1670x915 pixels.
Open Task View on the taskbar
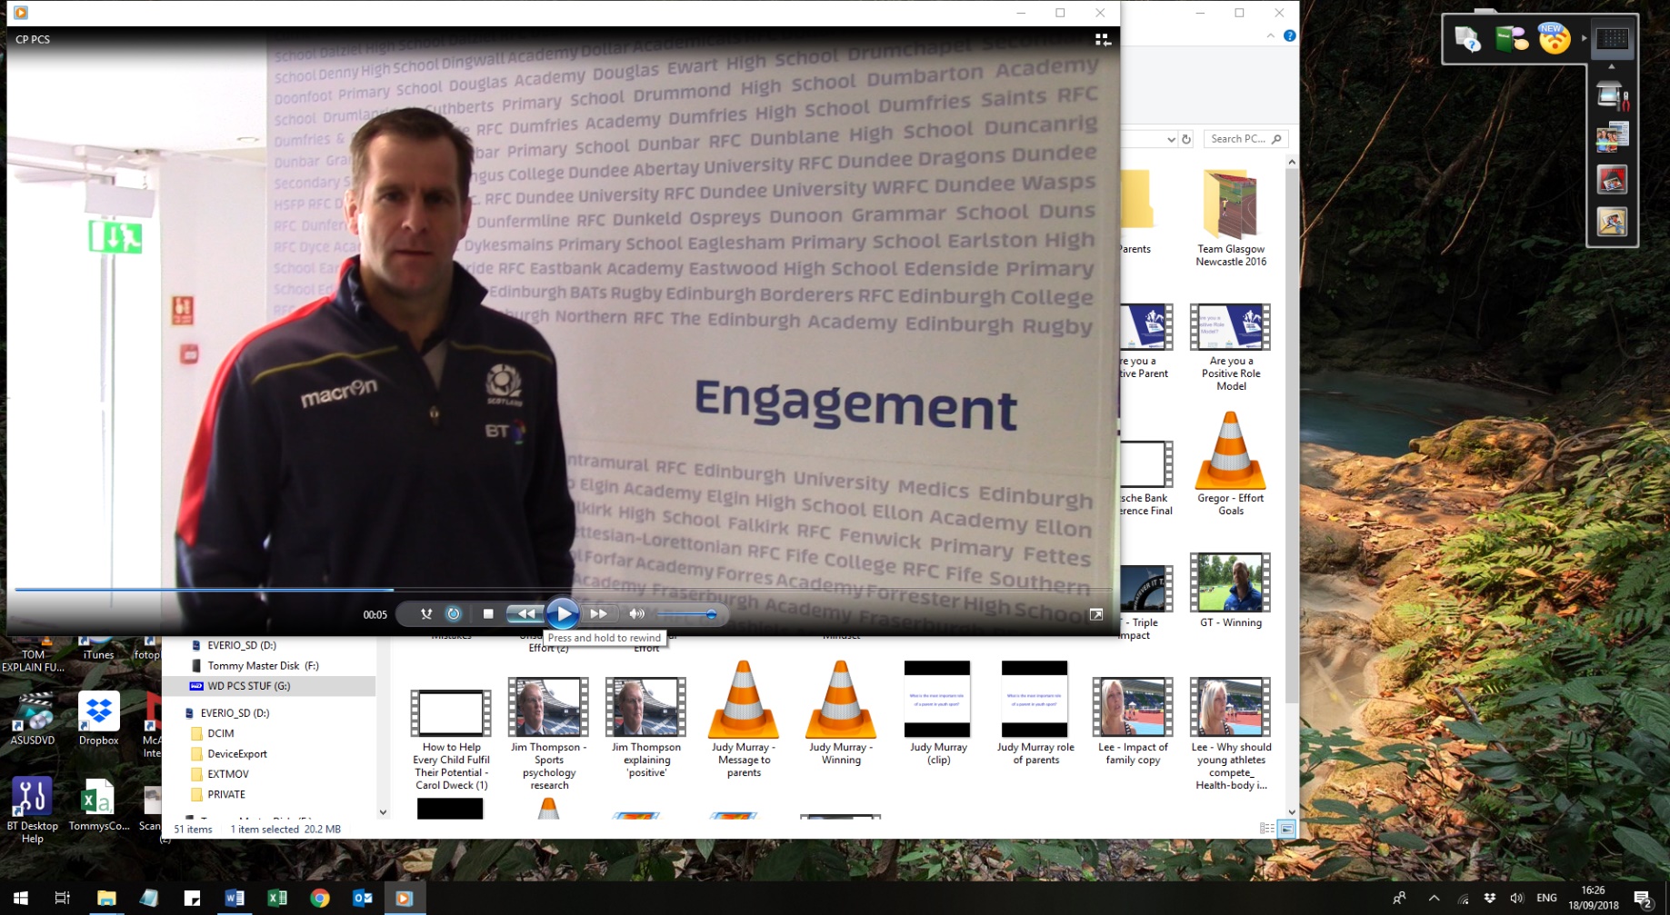(63, 898)
